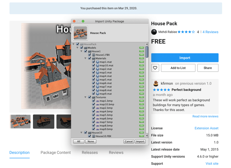Click the scroll down arrow in package list
The height and width of the screenshot is (168, 231).
(147, 136)
